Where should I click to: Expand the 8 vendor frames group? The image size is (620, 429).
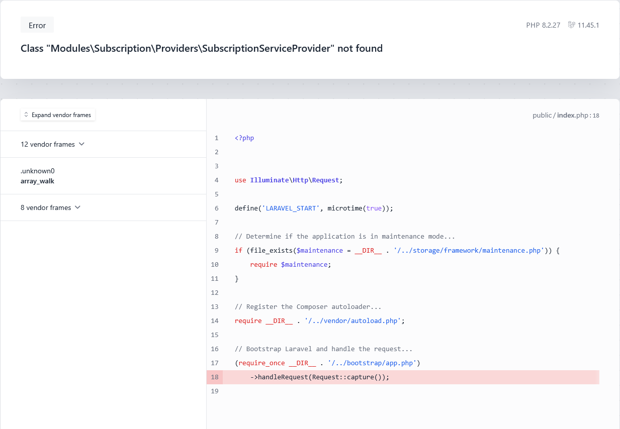pyautogui.click(x=46, y=207)
